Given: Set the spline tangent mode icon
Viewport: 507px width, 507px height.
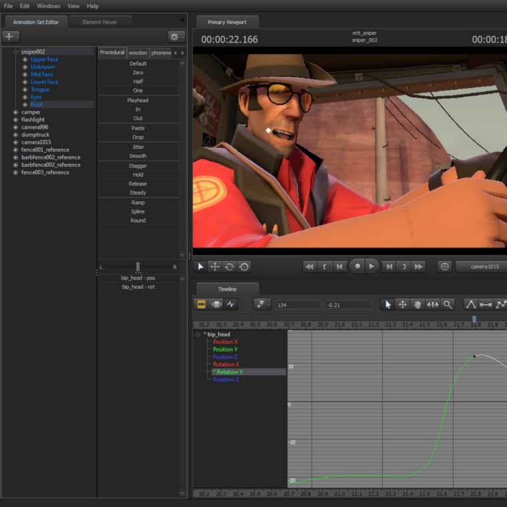Looking at the screenshot, I should coord(471,304).
